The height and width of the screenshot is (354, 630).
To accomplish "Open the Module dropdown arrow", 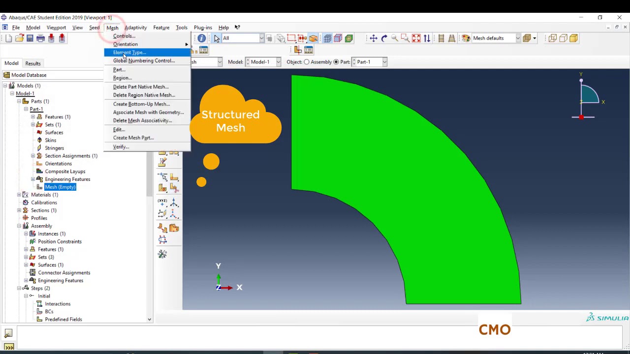I will (x=220, y=62).
